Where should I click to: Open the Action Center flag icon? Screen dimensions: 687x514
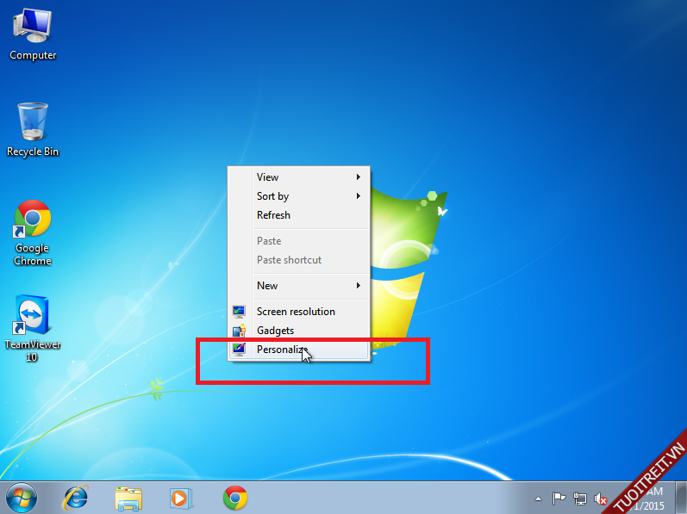point(559,499)
